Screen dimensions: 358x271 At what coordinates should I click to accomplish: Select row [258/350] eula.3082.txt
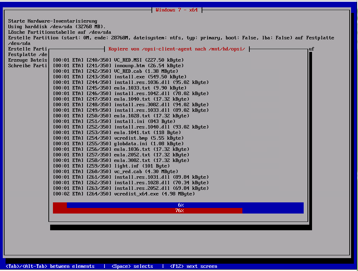click(121, 161)
